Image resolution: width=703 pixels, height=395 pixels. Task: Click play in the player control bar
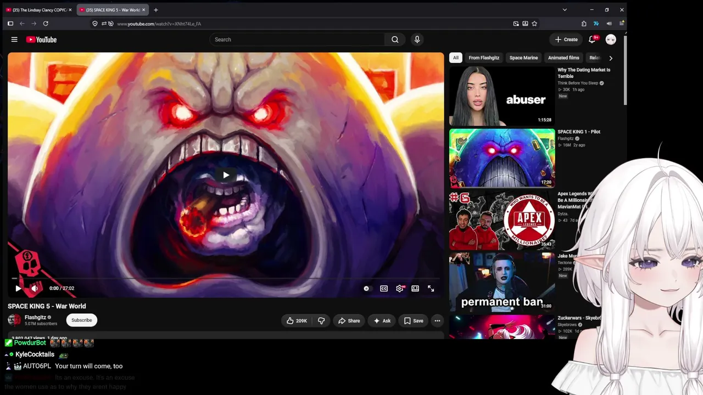tap(18, 288)
